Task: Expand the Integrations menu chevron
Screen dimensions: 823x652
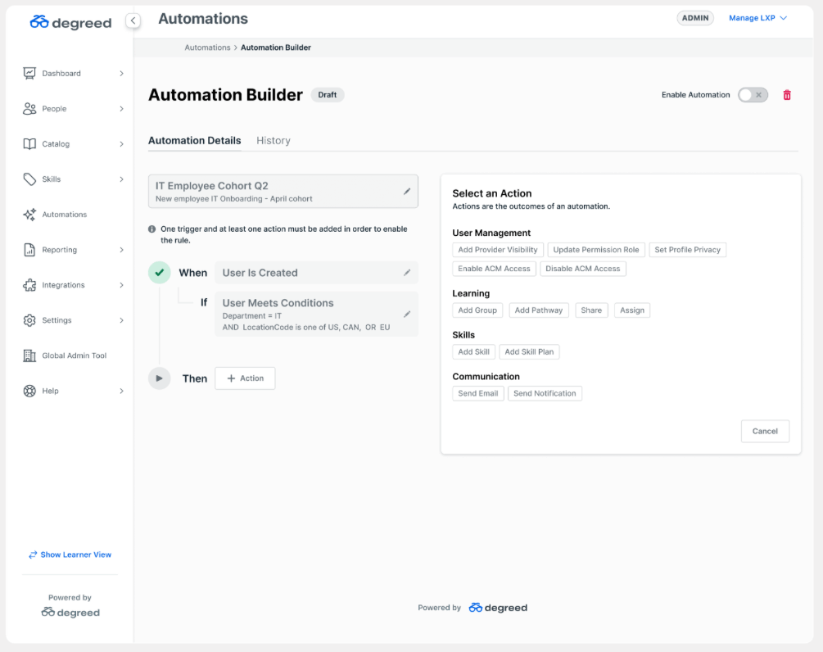Action: [121, 285]
